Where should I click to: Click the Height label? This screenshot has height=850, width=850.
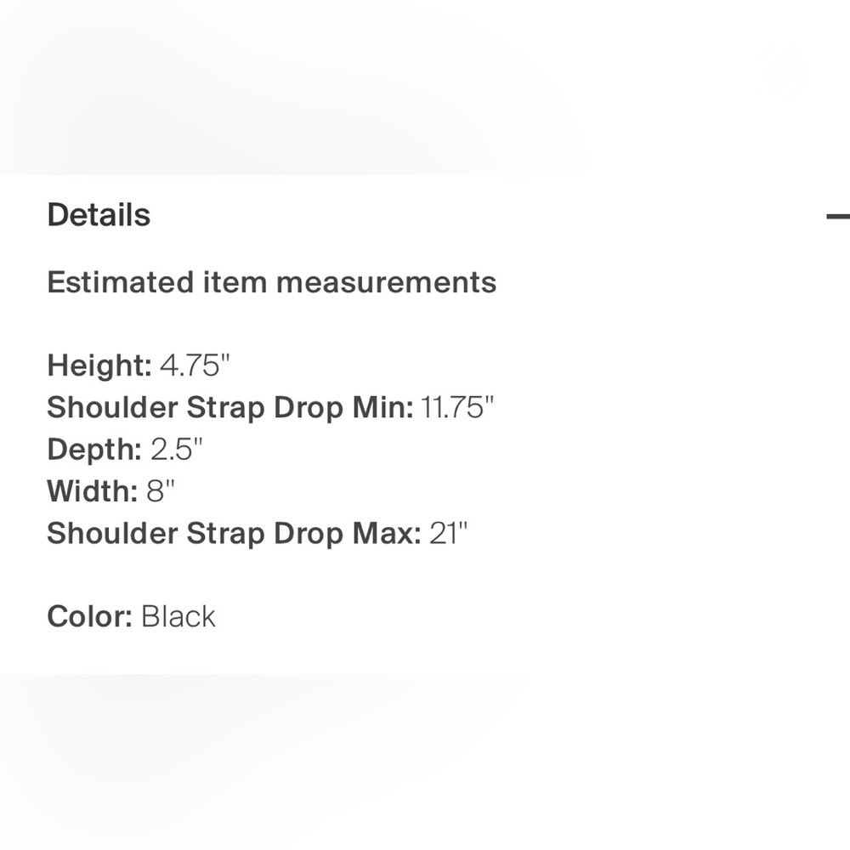[x=99, y=365]
